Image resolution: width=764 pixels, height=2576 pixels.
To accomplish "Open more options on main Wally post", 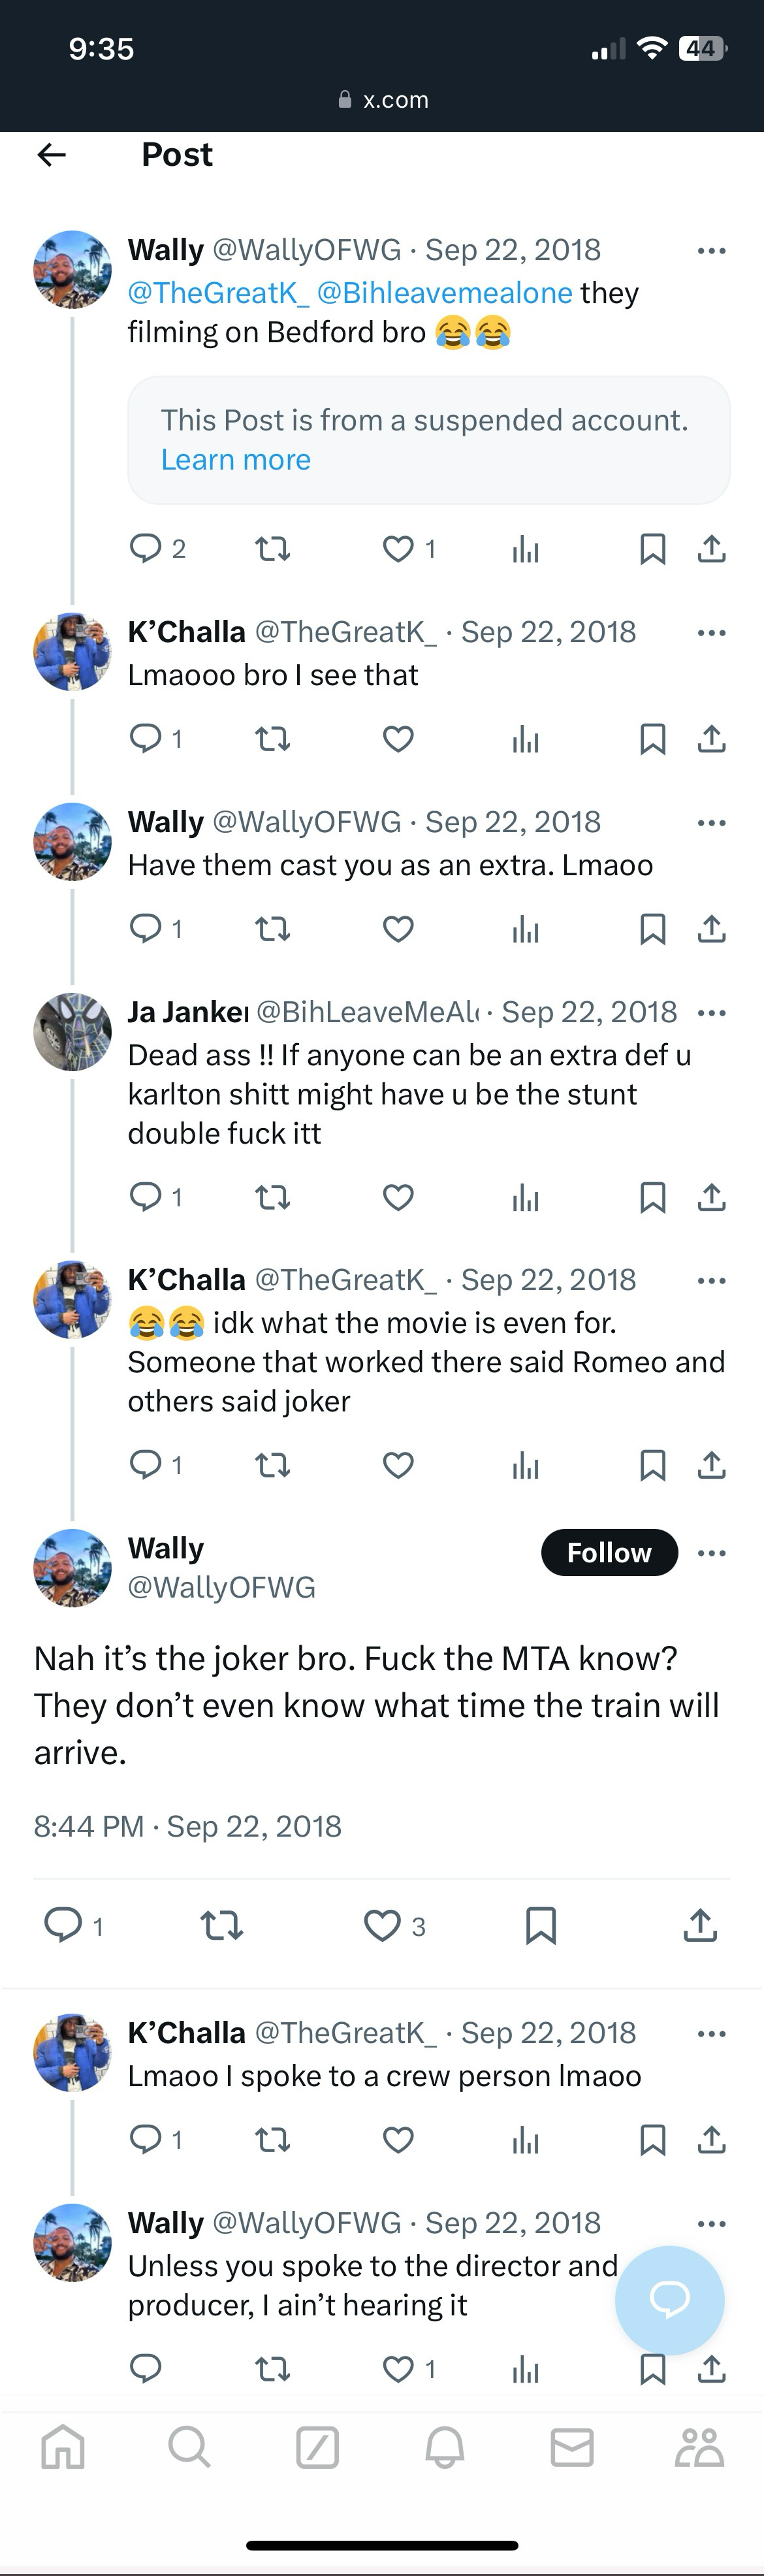I will click(711, 1553).
